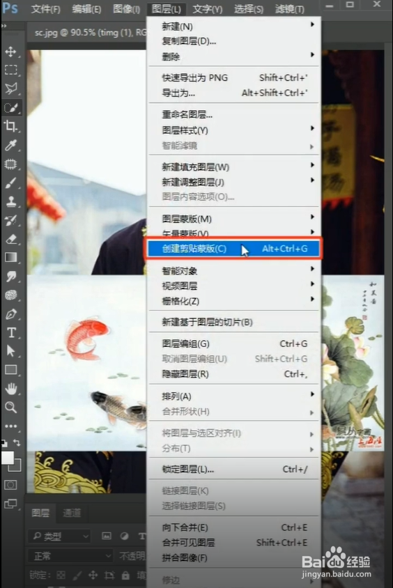Select the Patch healing tool
Image resolution: width=393 pixels, height=588 pixels.
(10, 164)
